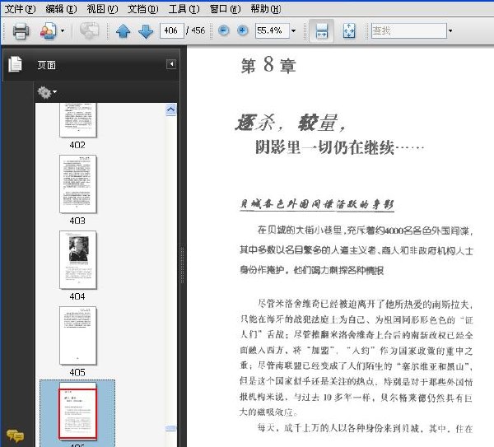The width and height of the screenshot is (494, 447).
Task: Open the find options dropdown arrow
Action: coord(450,31)
